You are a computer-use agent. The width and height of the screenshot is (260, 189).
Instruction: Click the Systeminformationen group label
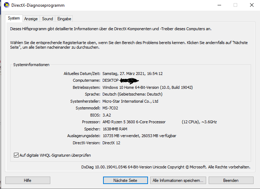[31, 65]
